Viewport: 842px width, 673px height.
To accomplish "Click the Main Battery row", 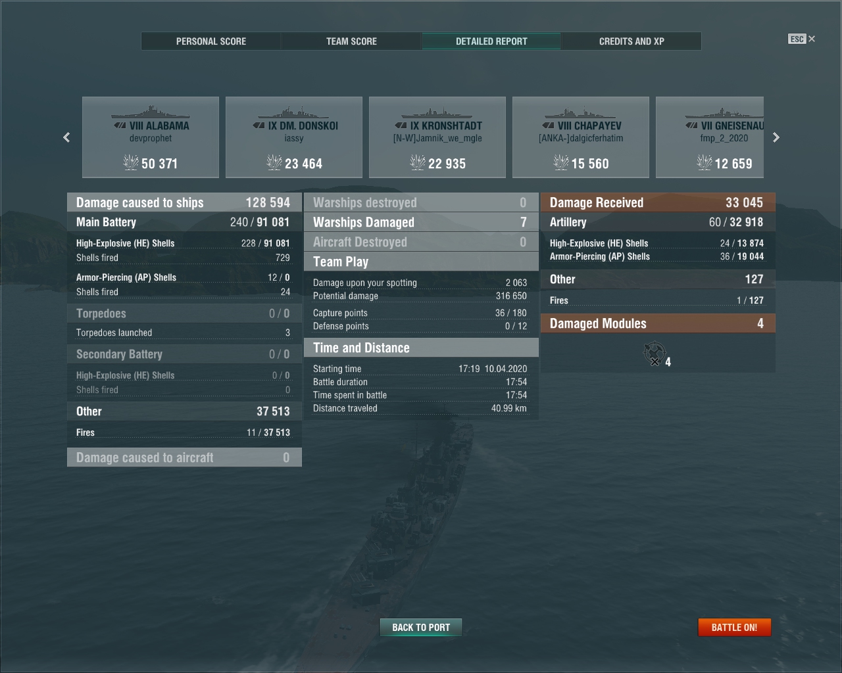I will click(184, 222).
